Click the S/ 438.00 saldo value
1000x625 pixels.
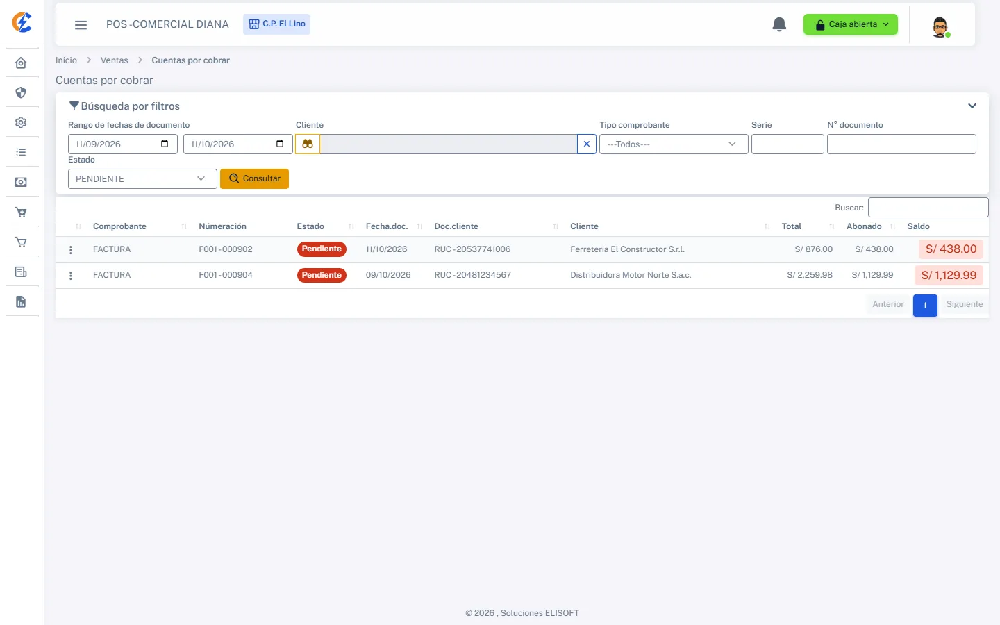point(951,249)
